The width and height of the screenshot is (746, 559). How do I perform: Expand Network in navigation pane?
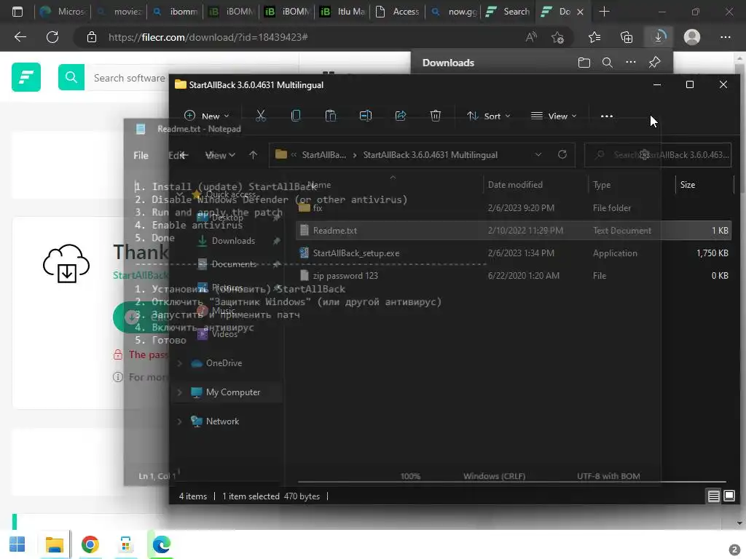tap(179, 421)
